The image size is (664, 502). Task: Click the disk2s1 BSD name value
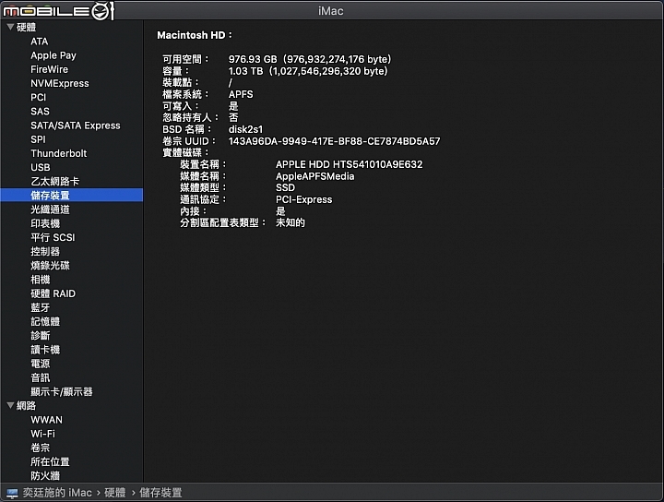(245, 129)
